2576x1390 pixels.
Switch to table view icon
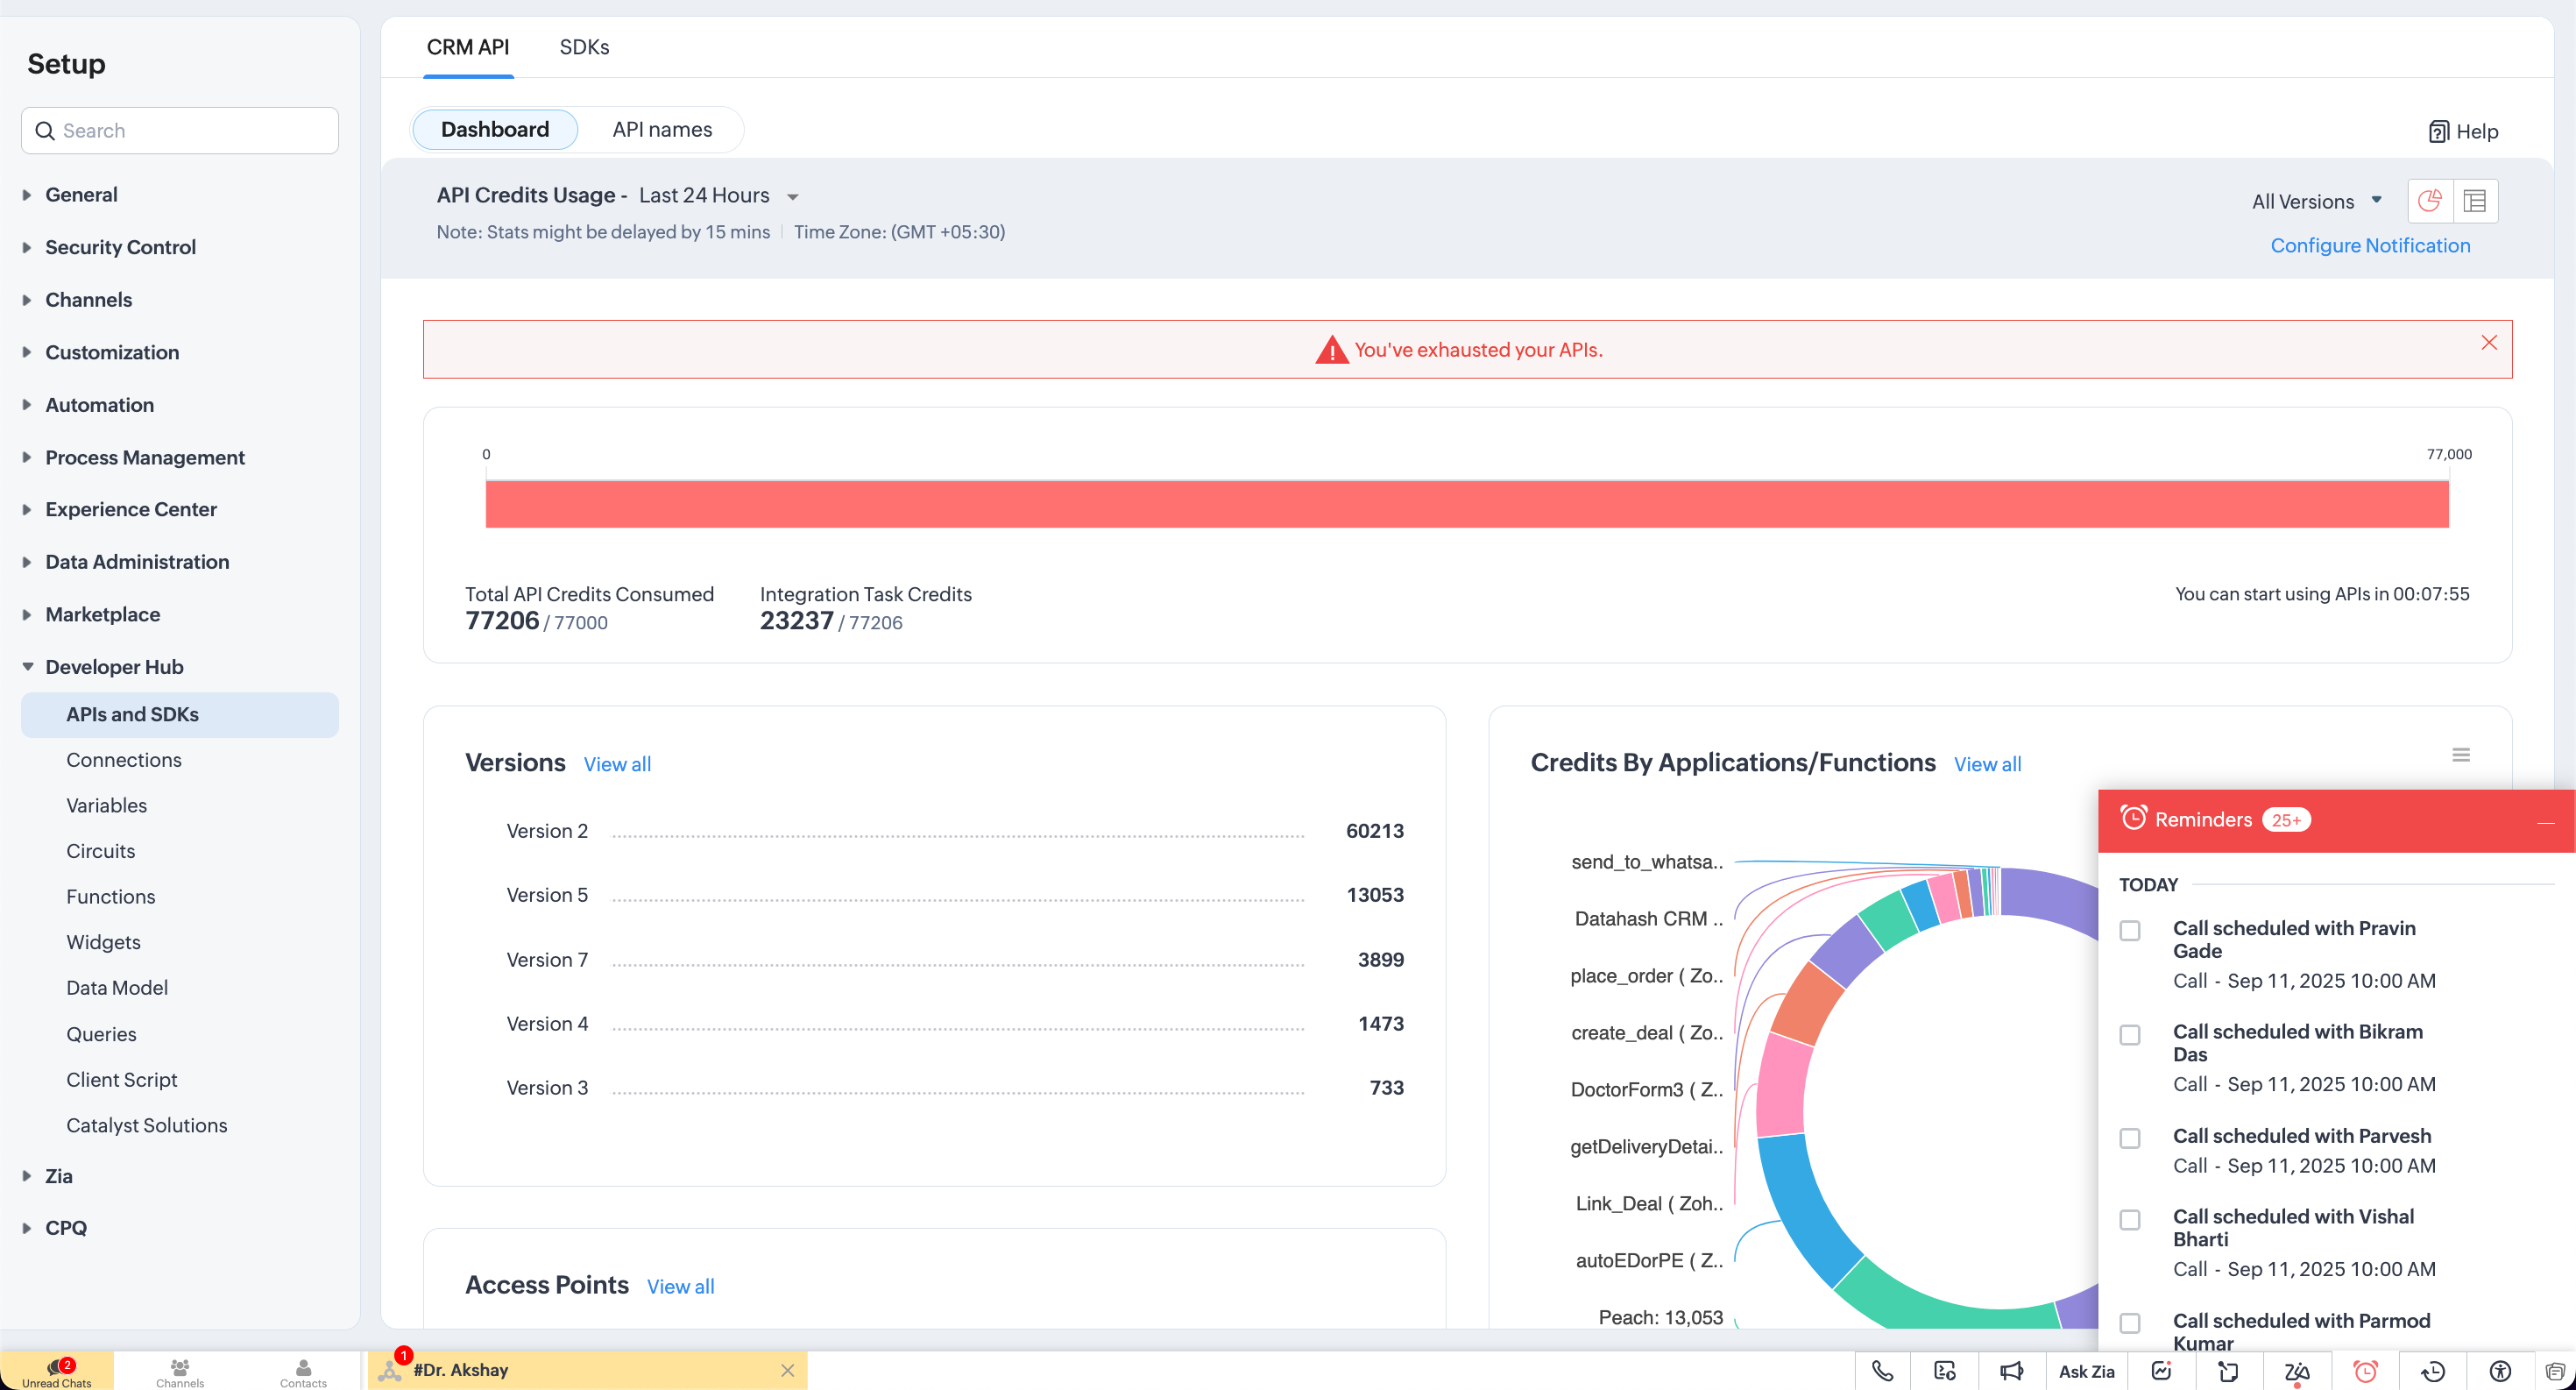2475,201
